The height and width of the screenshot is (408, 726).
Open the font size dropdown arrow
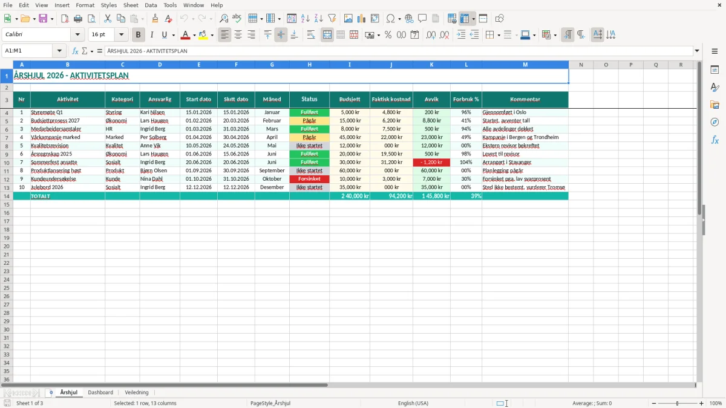click(x=122, y=35)
